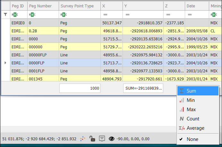The width and height of the screenshot is (222, 147).
Task: Choose Average from the summary context menu
Action: tap(195, 128)
